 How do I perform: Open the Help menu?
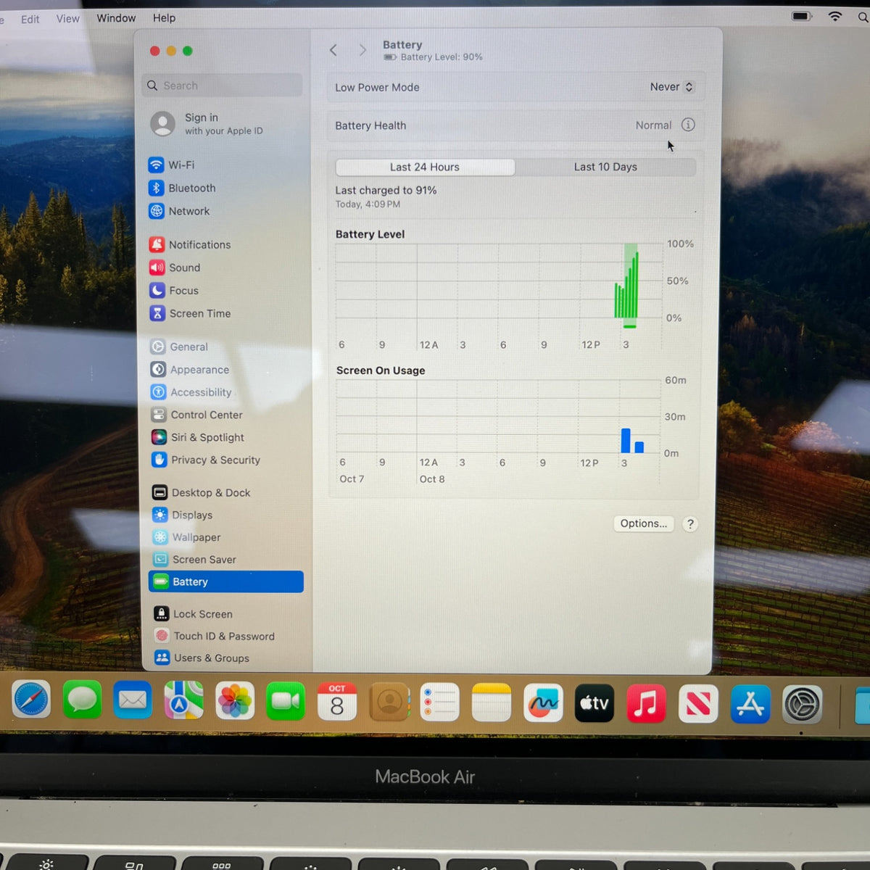click(164, 18)
